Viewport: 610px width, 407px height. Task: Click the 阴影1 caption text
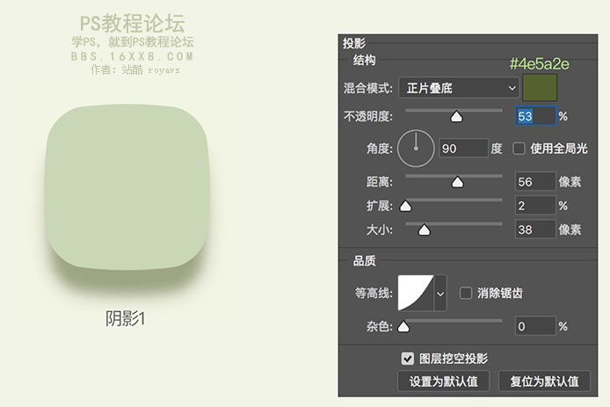[126, 318]
